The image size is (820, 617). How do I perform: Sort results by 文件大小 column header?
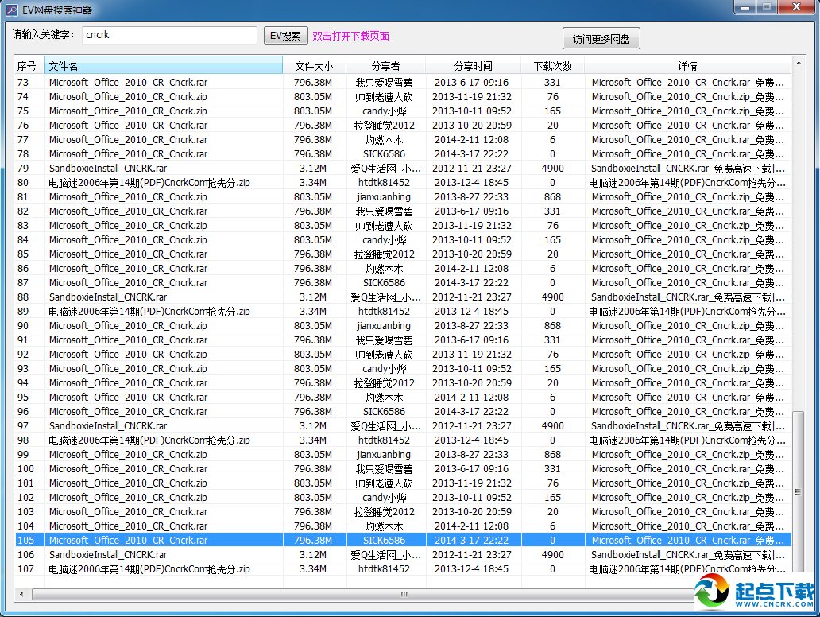tap(314, 66)
